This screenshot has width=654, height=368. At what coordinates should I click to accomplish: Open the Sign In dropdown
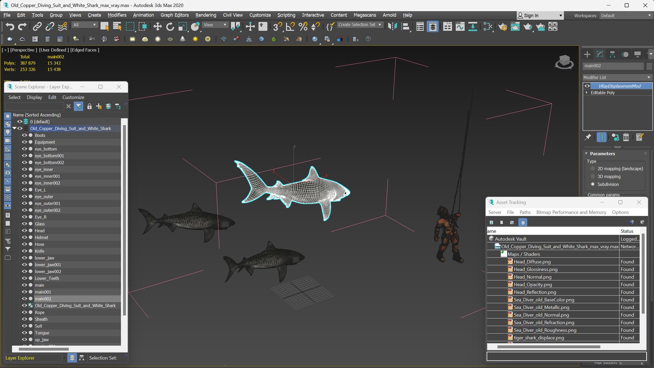point(540,16)
